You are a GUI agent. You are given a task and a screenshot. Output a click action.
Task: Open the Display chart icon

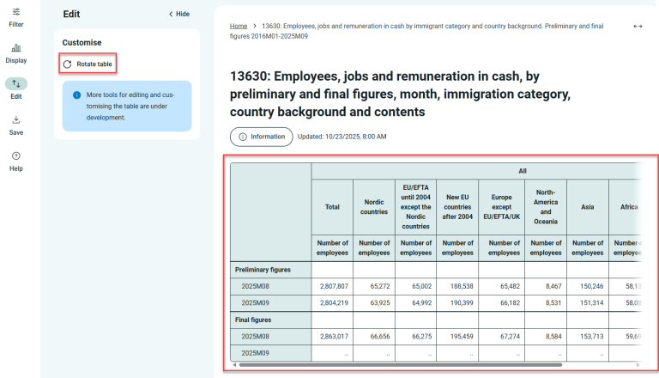(x=16, y=48)
